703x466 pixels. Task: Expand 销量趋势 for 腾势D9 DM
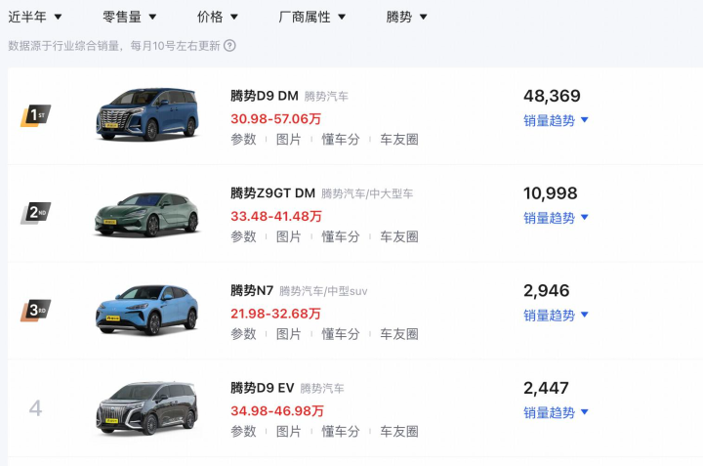click(556, 120)
